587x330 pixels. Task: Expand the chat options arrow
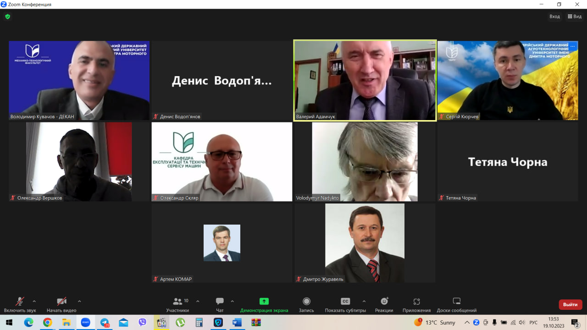[232, 301]
